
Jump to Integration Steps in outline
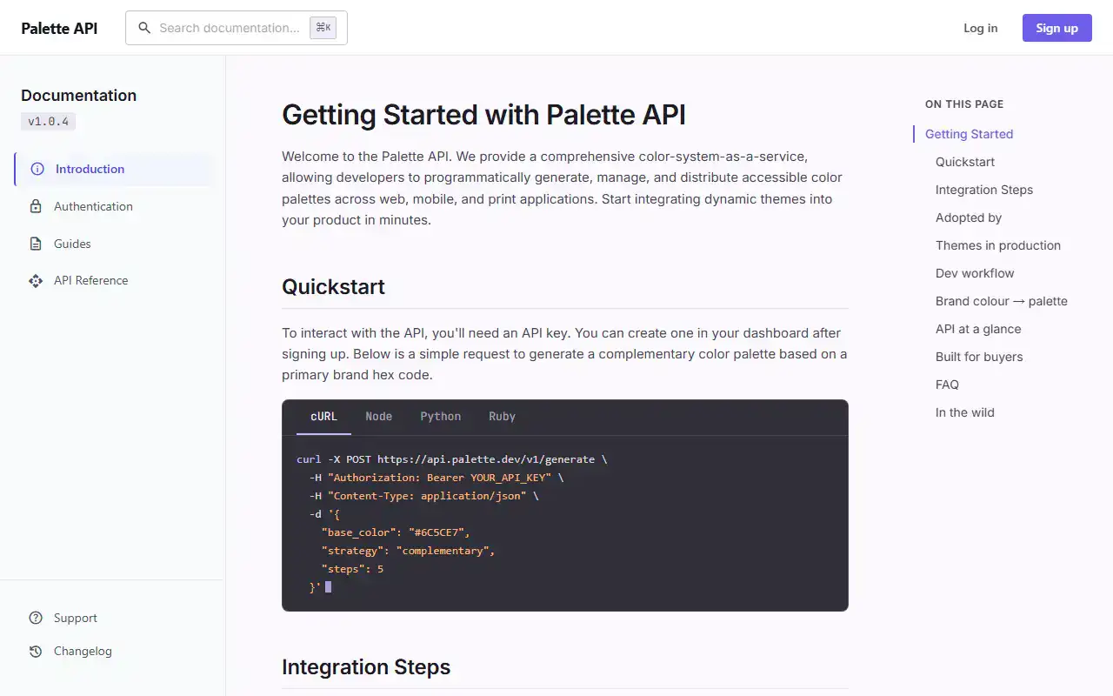click(x=984, y=190)
